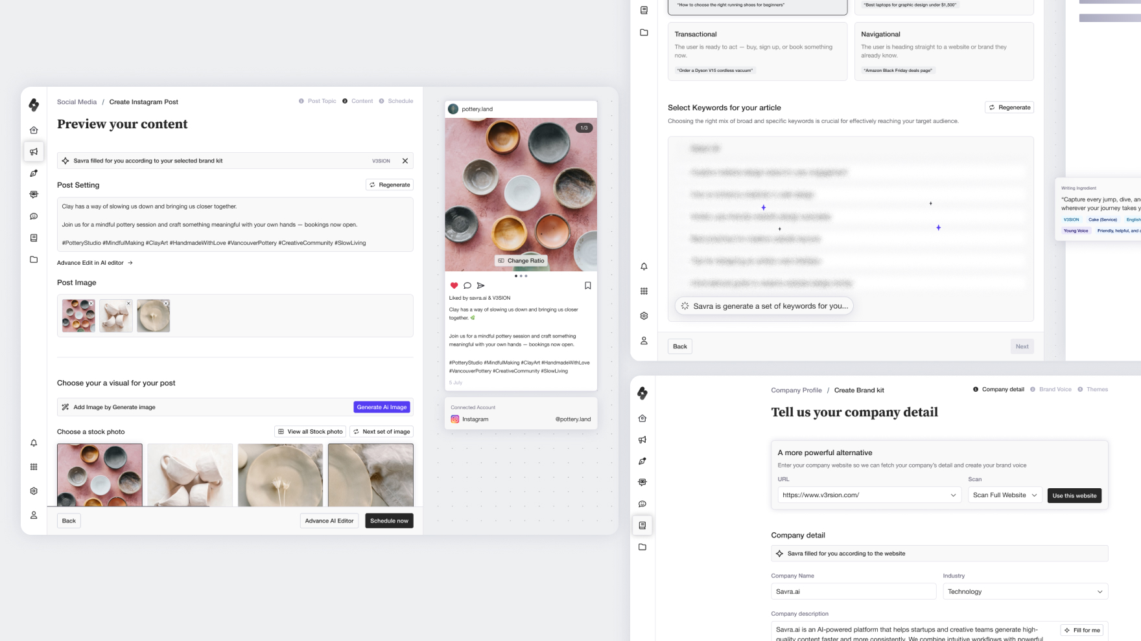Bookmark the post in the Instagram preview
1141x641 pixels.
[588, 286]
